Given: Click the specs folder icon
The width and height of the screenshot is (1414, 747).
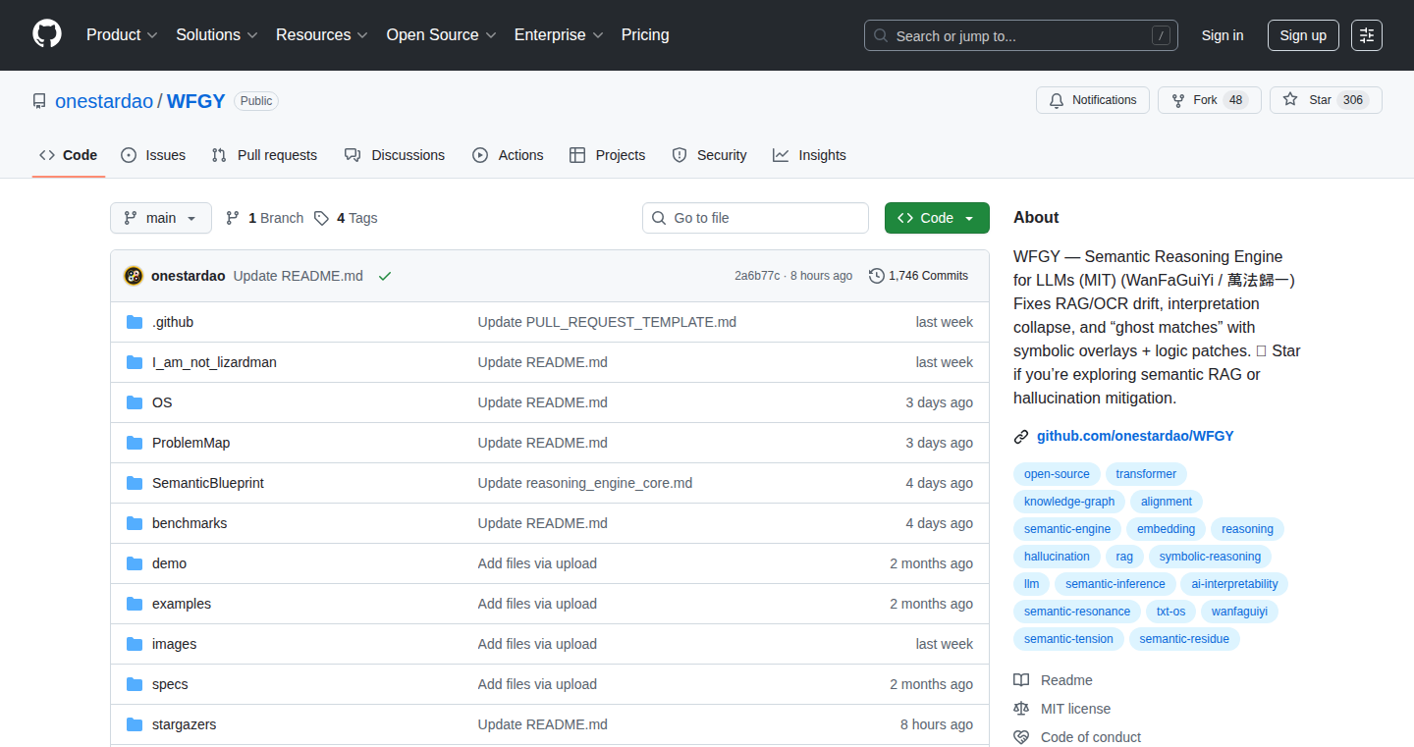Looking at the screenshot, I should tap(135, 684).
